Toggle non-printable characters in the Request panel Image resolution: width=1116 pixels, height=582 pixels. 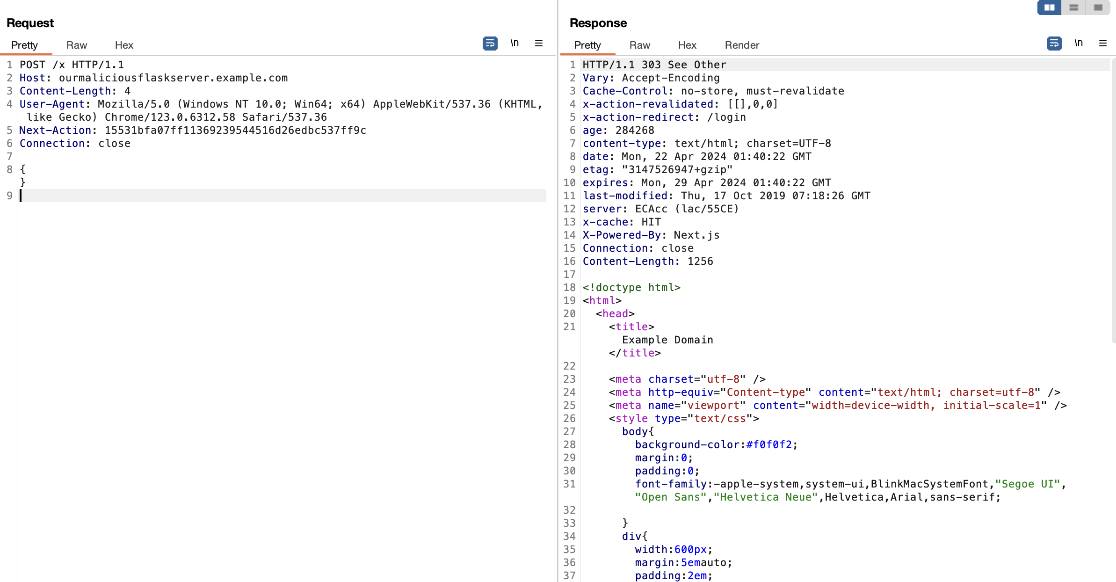click(x=515, y=44)
